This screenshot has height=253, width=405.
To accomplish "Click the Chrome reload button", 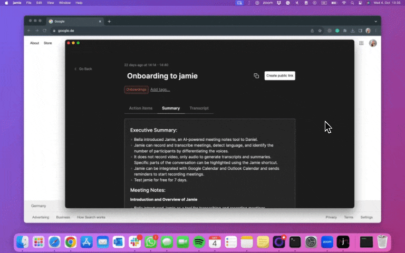I will tap(44, 31).
